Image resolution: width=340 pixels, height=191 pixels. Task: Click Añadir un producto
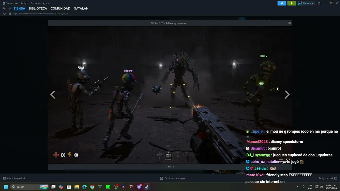pos(14,178)
